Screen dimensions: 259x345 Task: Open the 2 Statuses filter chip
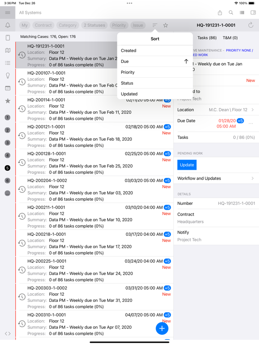point(94,25)
